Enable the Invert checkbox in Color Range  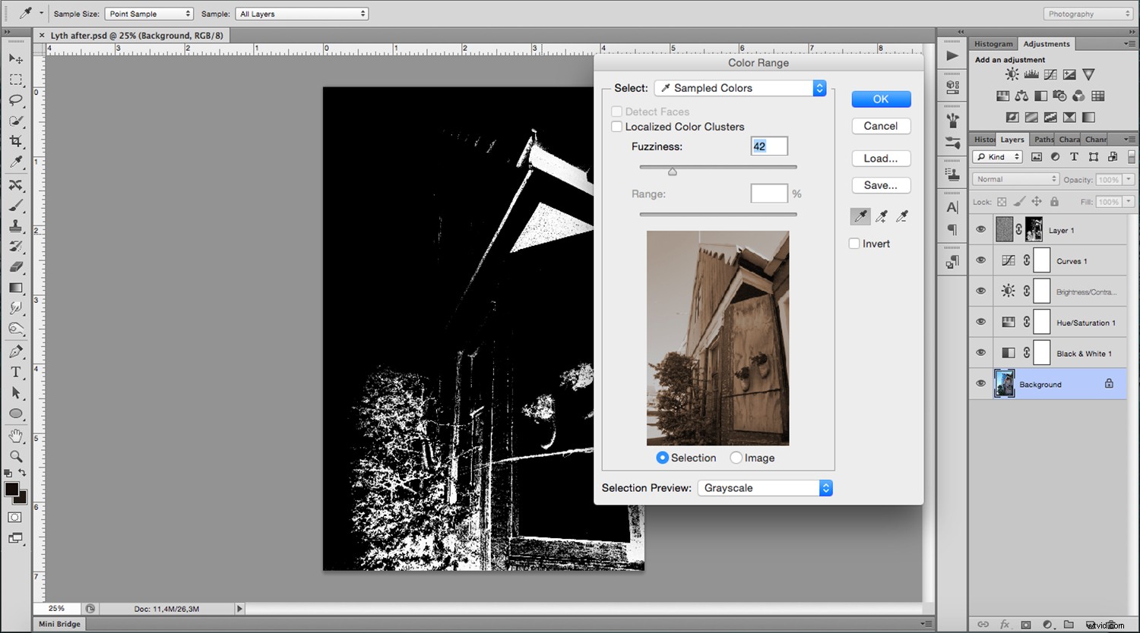coord(854,243)
